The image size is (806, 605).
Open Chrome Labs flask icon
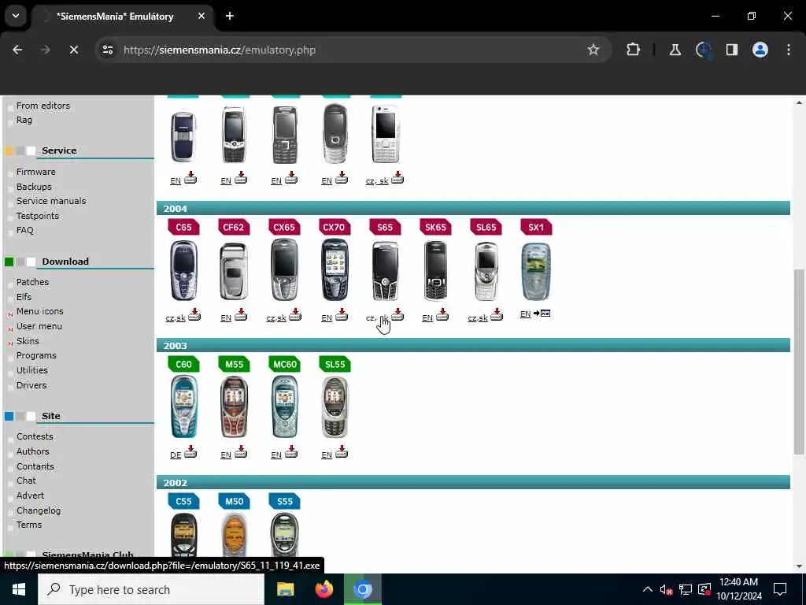point(675,50)
